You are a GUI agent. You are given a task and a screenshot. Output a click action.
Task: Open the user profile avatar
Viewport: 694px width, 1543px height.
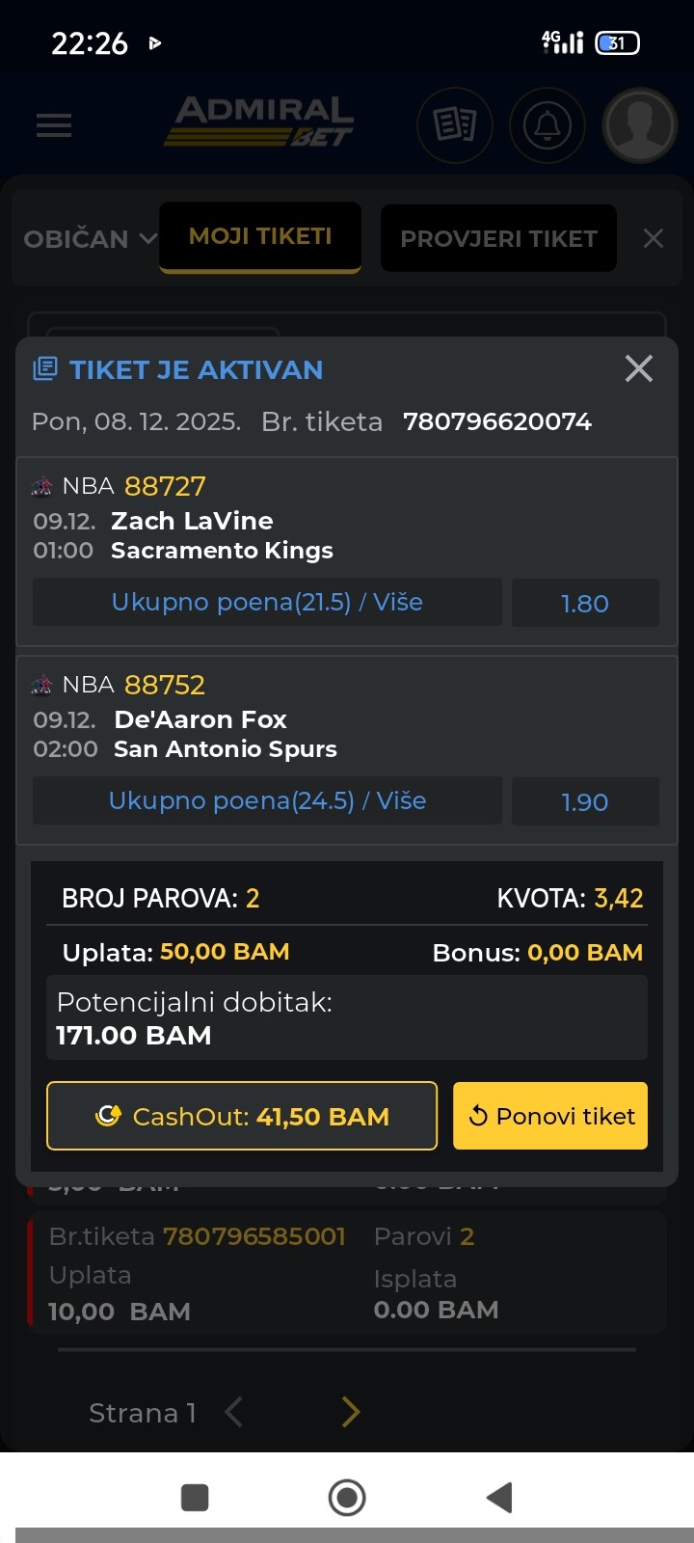click(x=639, y=125)
